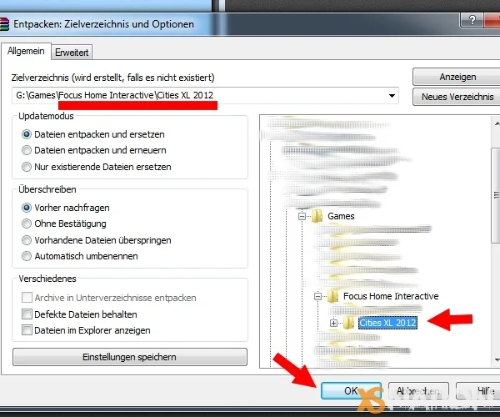The height and width of the screenshot is (417, 500).
Task: Switch to the Allgemein tab
Action: tap(26, 51)
